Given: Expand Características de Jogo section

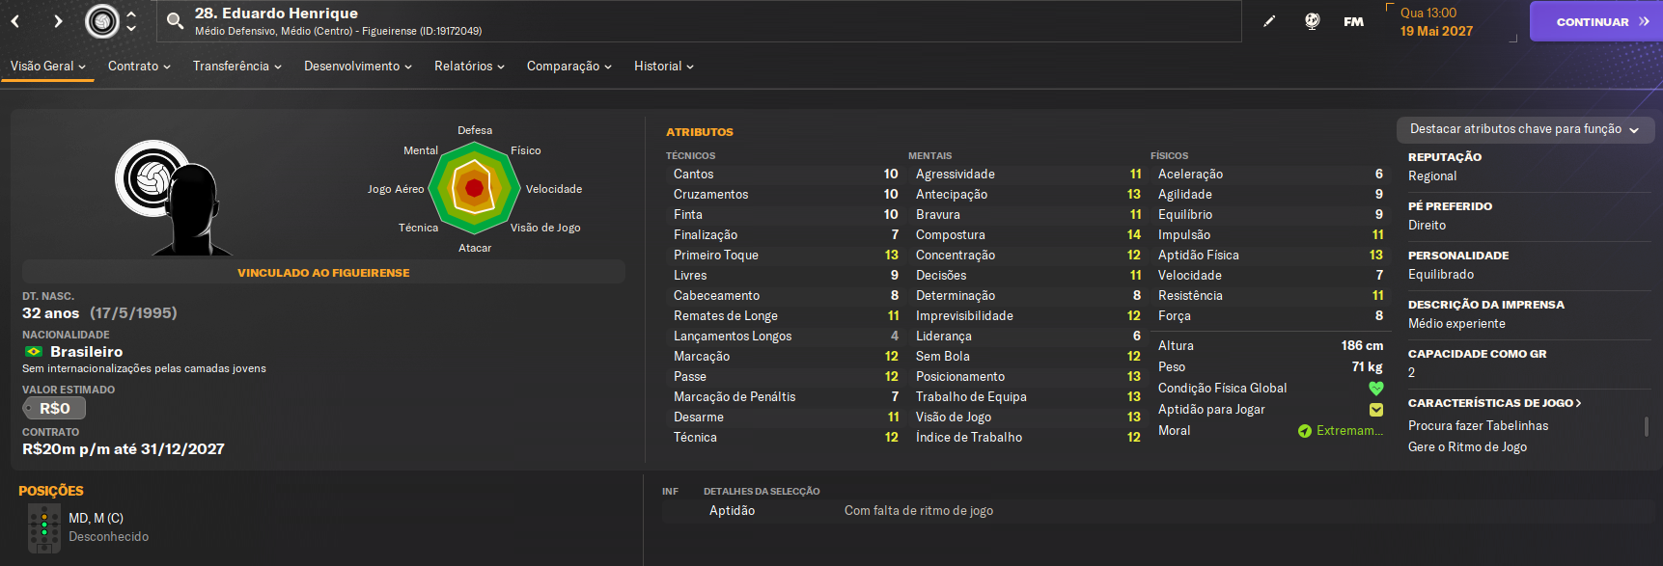Looking at the screenshot, I should click(1494, 403).
